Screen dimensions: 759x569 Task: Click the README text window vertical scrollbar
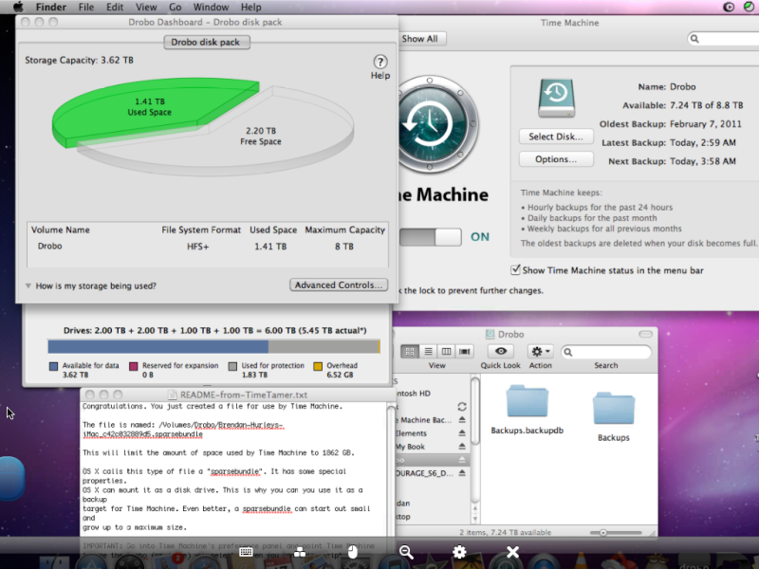tap(391, 469)
